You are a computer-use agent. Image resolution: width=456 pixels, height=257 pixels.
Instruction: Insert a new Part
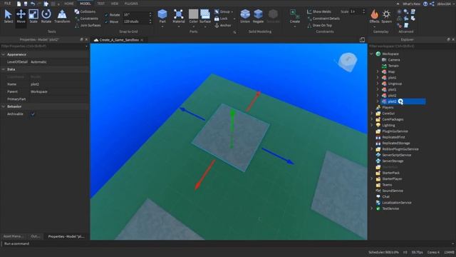click(162, 16)
